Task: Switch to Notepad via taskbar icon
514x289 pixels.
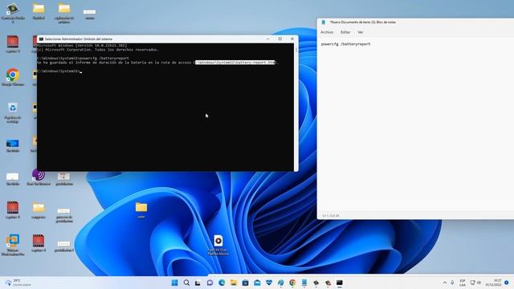Action: [x=304, y=283]
